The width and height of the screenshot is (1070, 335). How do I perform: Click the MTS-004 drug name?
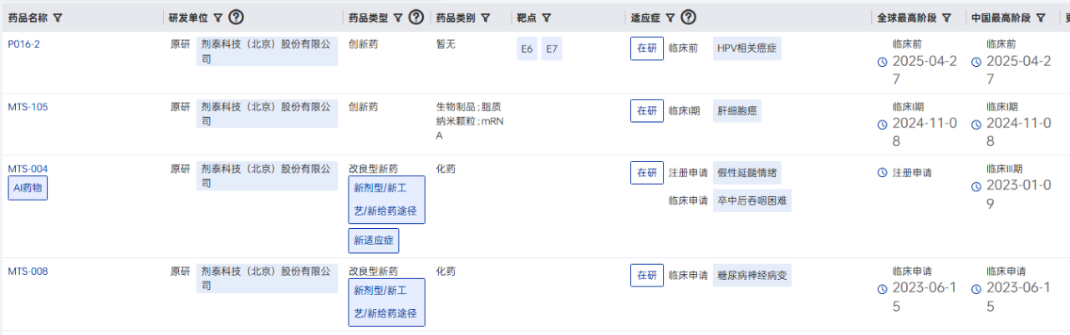(x=28, y=169)
